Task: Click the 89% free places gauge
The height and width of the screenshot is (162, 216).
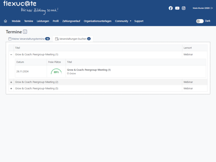Action: (56, 72)
